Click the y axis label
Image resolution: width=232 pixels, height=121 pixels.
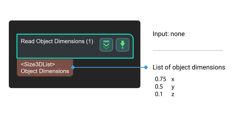(173, 87)
